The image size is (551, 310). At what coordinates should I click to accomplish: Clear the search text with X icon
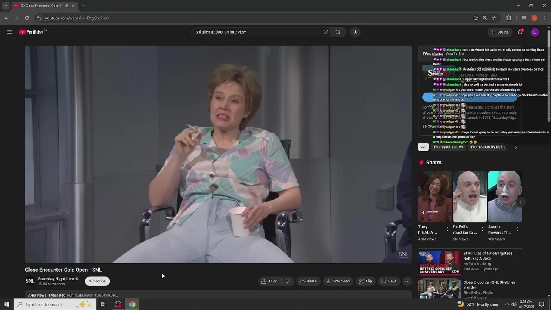(x=325, y=32)
